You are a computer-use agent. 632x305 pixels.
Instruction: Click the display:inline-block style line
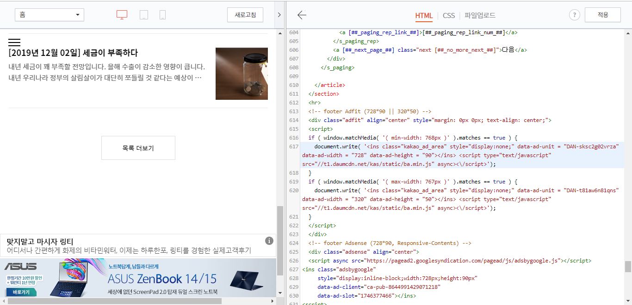tap(397, 278)
